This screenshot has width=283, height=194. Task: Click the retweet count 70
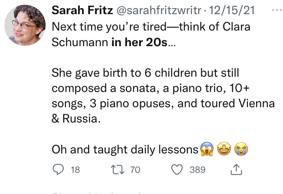(x=135, y=170)
